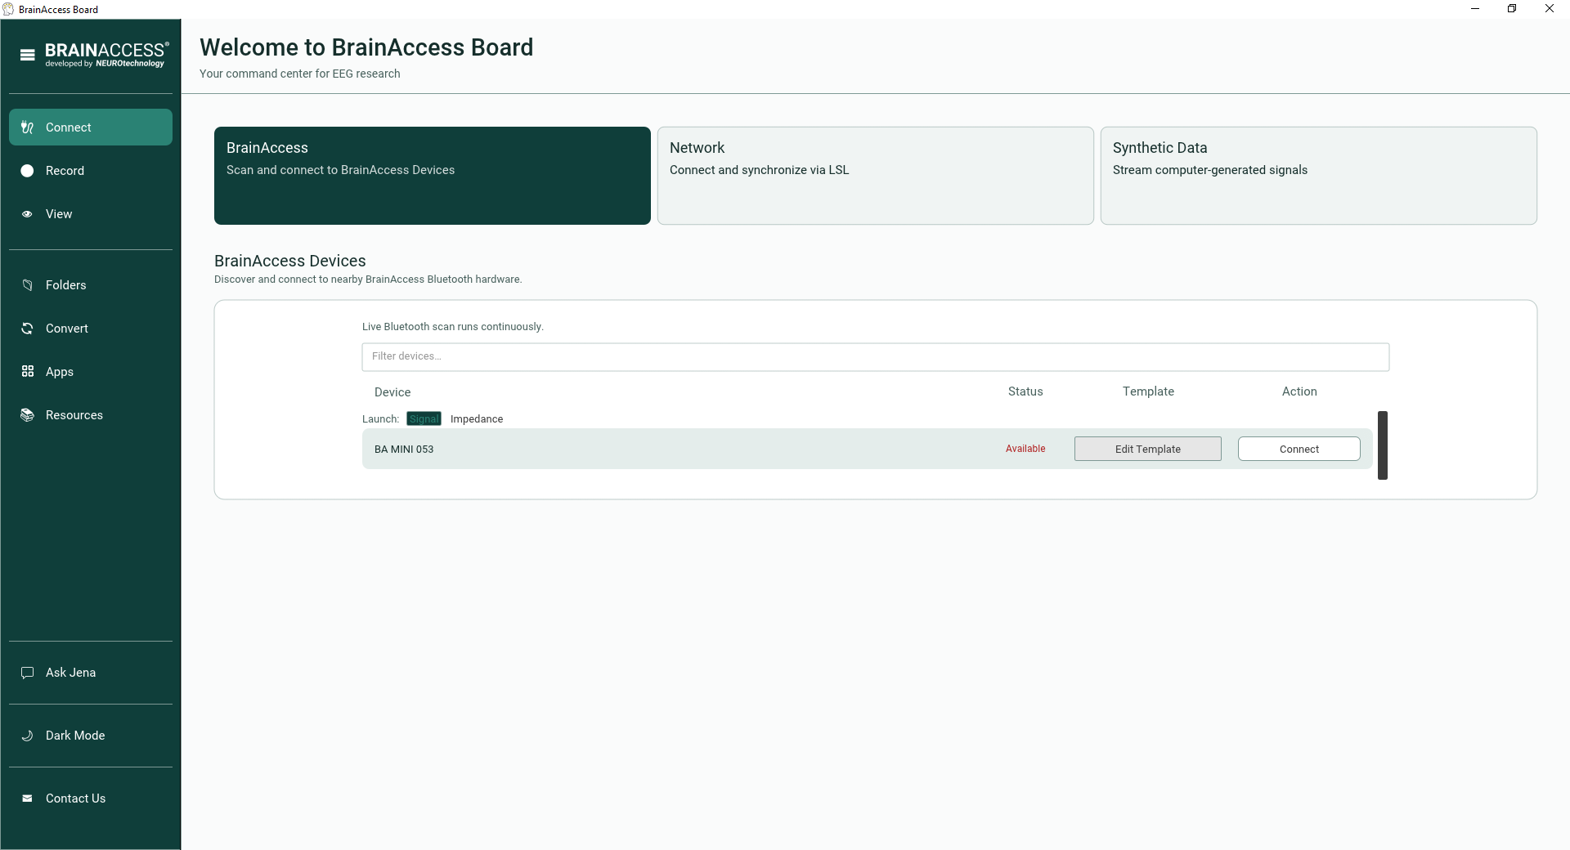Minimize the BrainAccess Board window
The width and height of the screenshot is (1570, 850).
1475,9
